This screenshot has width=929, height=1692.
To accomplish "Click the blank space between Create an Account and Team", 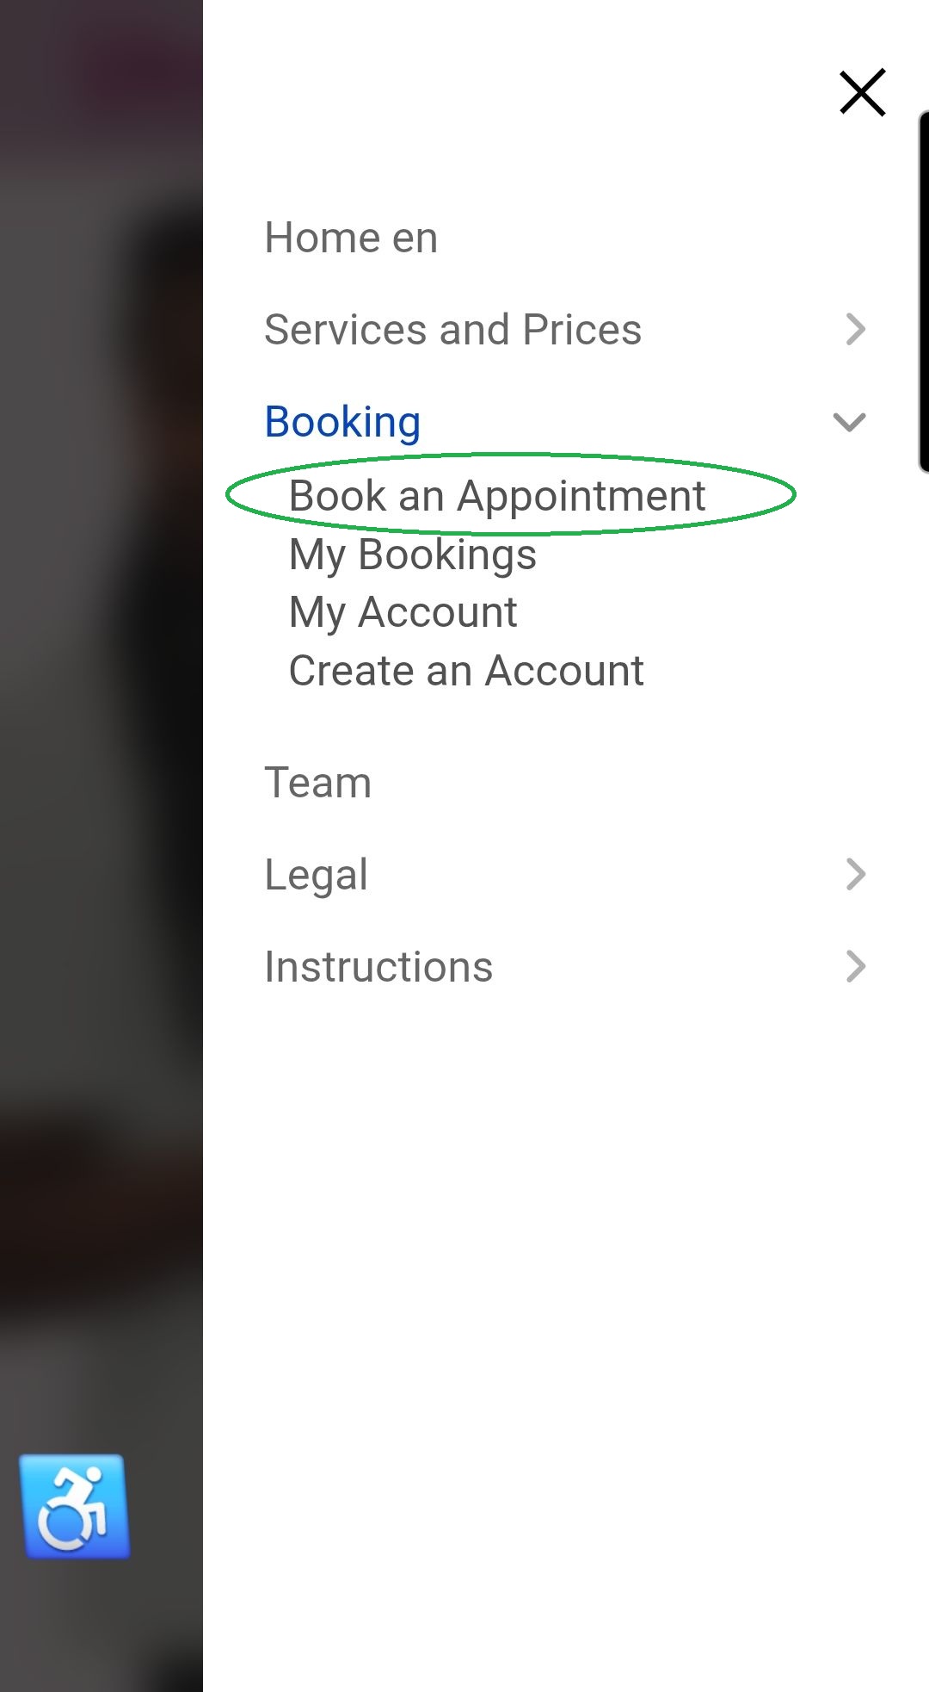I will point(559,726).
